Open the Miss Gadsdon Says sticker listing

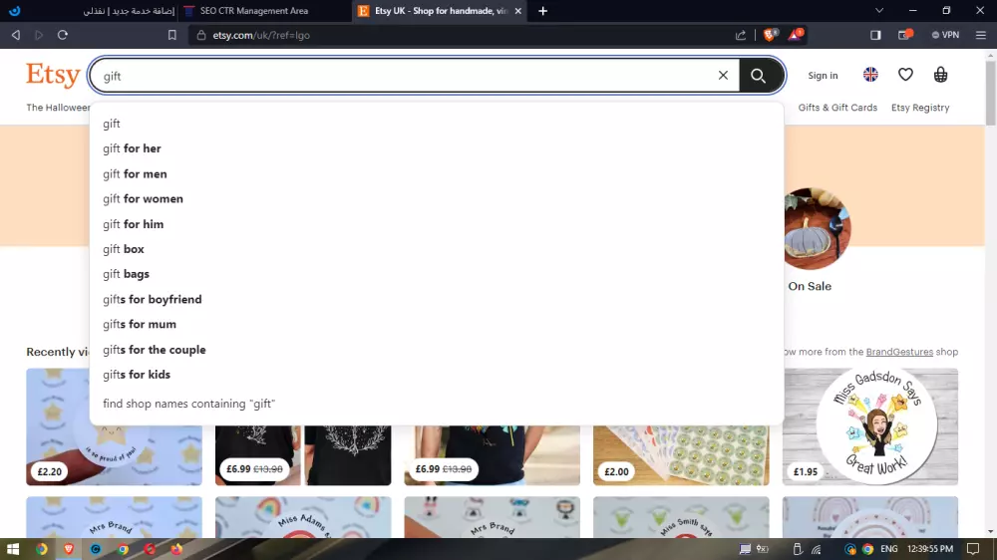869,426
